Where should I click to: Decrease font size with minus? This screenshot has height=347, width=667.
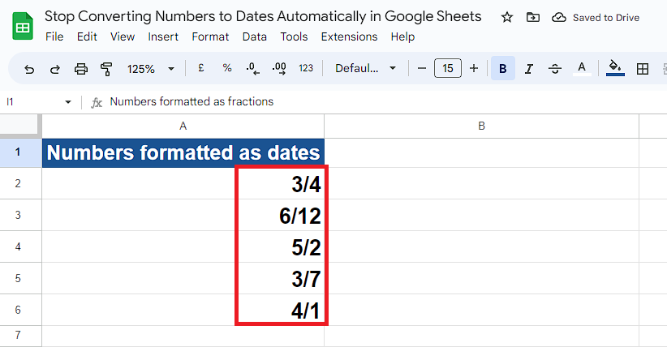pyautogui.click(x=422, y=68)
